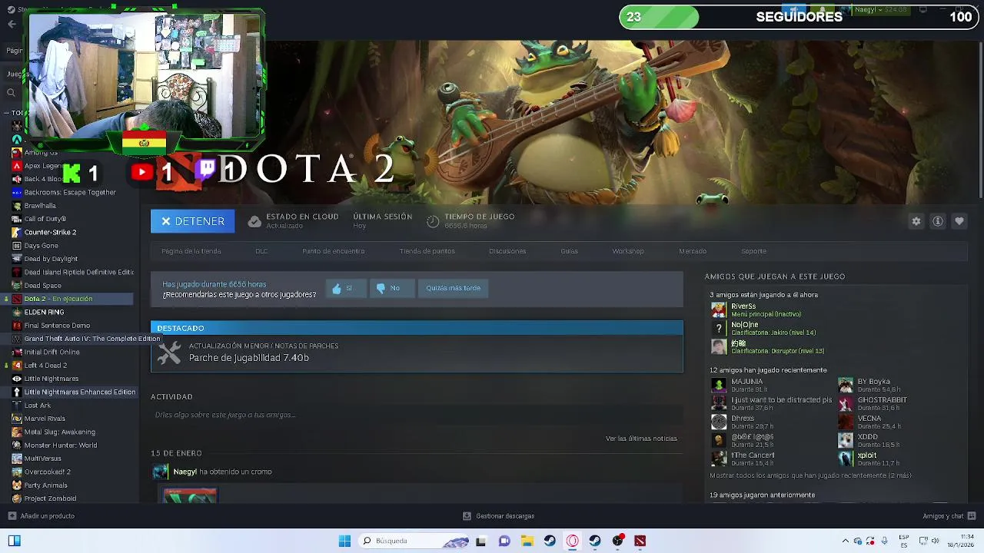Click Dead Space game icon
The image size is (984, 553).
point(17,286)
